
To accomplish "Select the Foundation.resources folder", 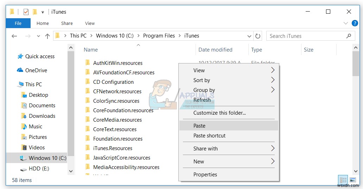I will [114, 139].
